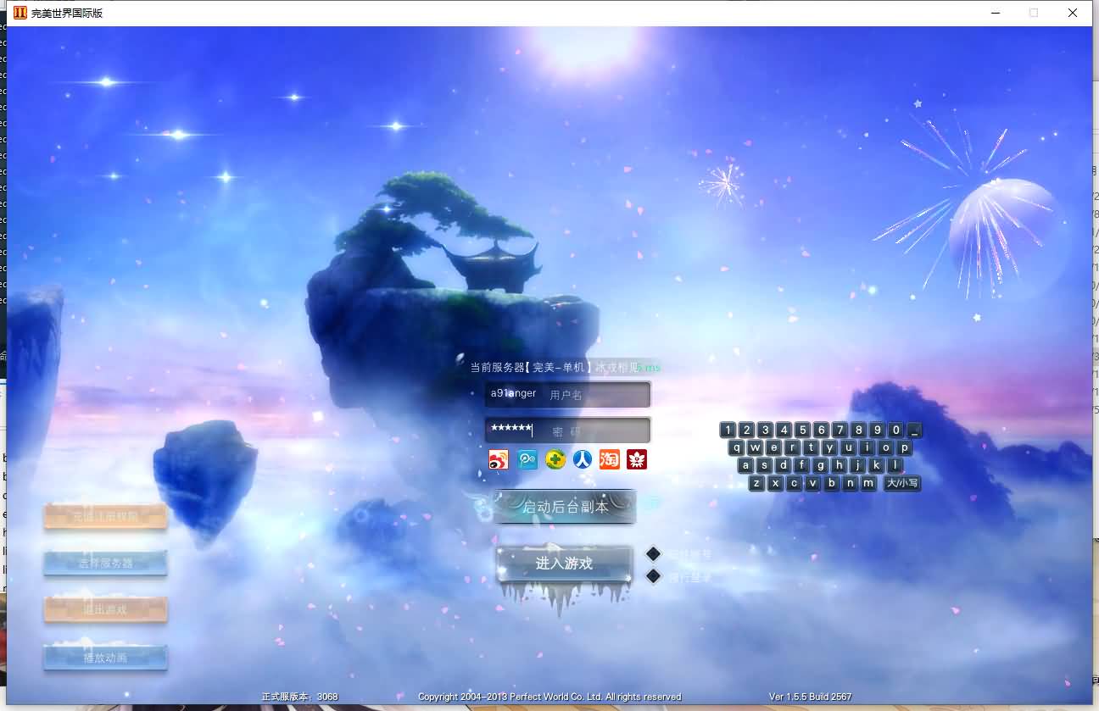Toggle the second diamond checkbox for login options
The height and width of the screenshot is (711, 1099).
653,575
